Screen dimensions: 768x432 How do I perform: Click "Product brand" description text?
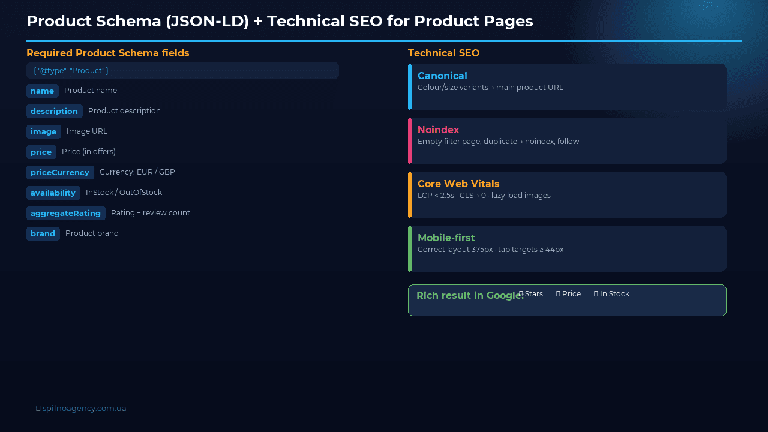click(92, 233)
